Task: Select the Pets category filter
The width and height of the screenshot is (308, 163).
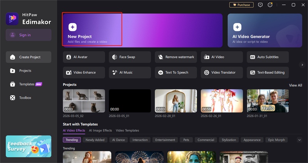Action: 186,140
